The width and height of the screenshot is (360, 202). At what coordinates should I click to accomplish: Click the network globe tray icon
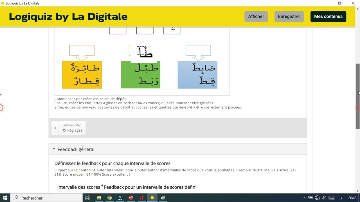coord(317,198)
